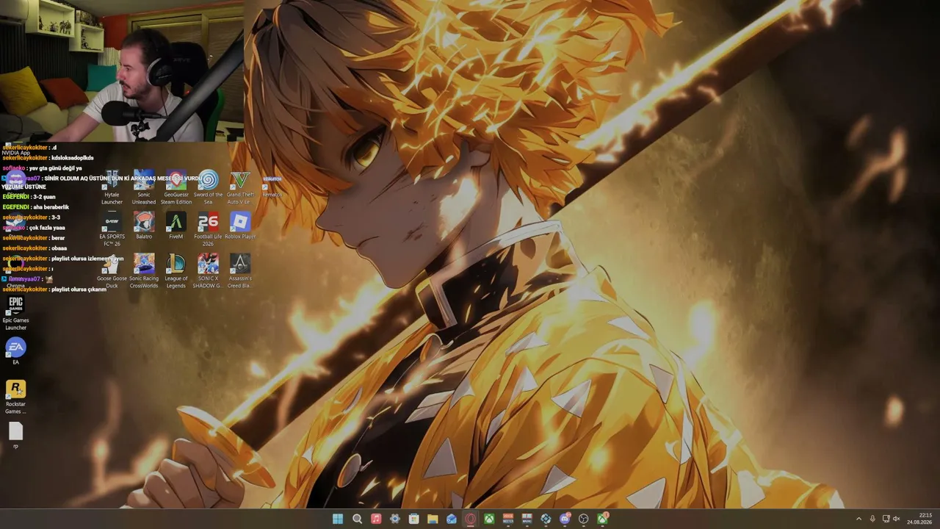The height and width of the screenshot is (529, 940).
Task: Click chat message 'yav gta günü değil ya'
Action: tap(56, 168)
